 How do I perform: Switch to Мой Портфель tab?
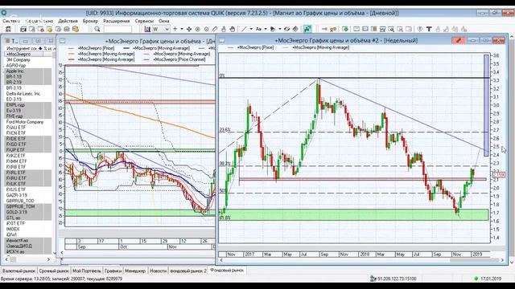pos(87,271)
